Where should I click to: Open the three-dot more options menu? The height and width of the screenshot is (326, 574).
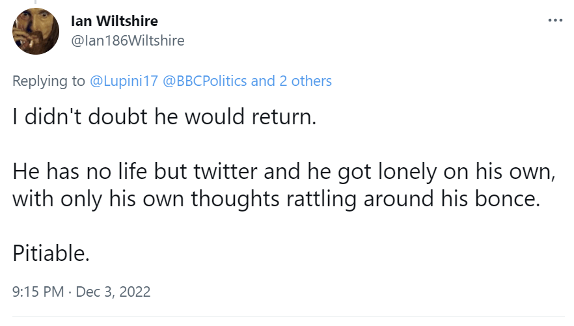[x=555, y=21]
